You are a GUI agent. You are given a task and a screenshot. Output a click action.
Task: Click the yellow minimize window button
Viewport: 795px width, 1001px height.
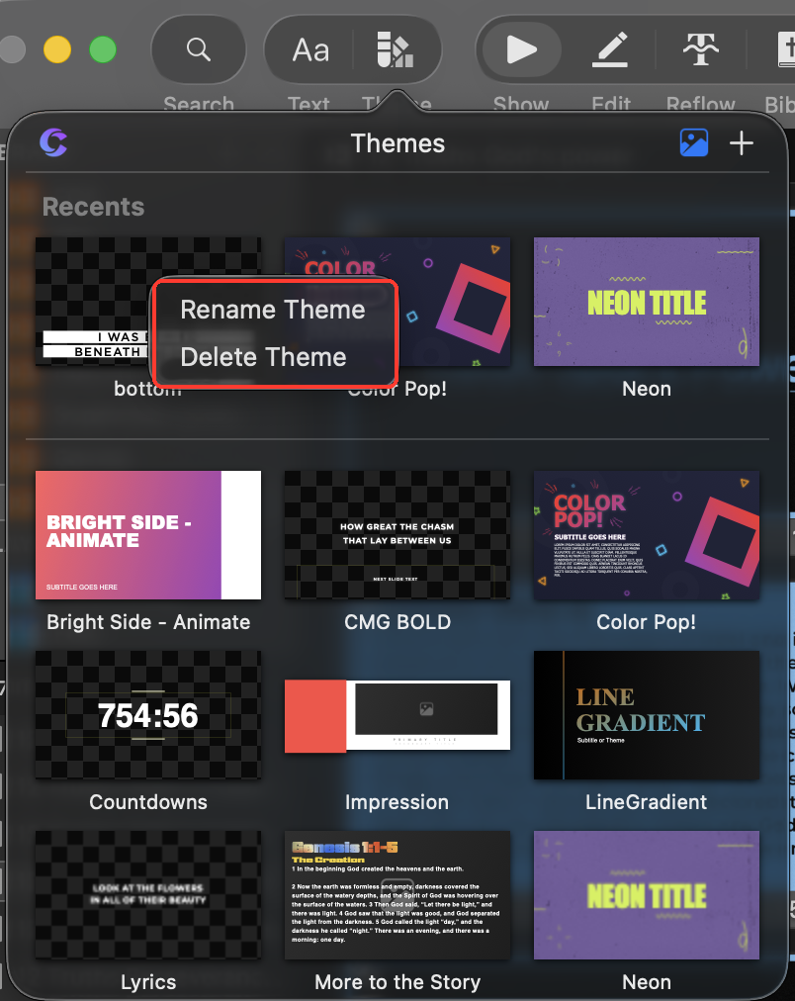56,49
